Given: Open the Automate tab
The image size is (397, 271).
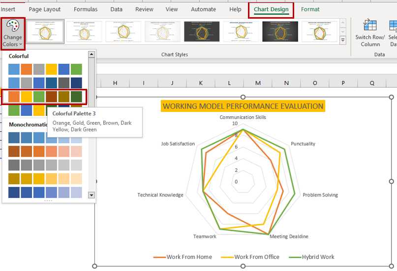Looking at the screenshot, I should (203, 9).
